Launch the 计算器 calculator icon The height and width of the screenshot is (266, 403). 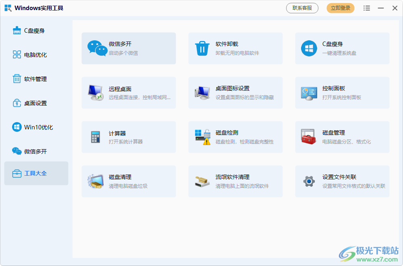tap(96, 137)
